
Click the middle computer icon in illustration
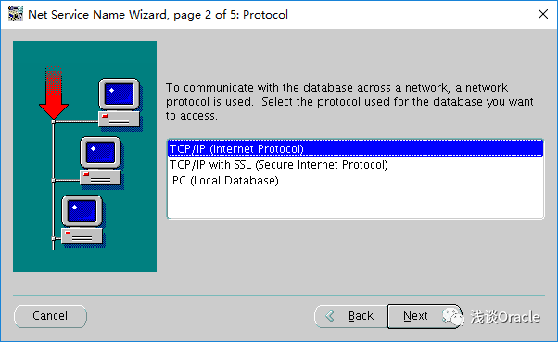pyautogui.click(x=101, y=161)
